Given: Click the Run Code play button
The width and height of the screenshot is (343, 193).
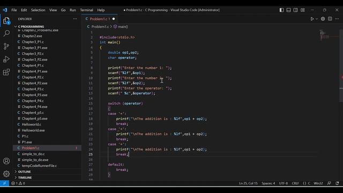Looking at the screenshot, I should pos(312,19).
